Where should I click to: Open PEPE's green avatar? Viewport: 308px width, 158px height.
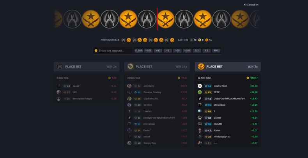[200, 92]
